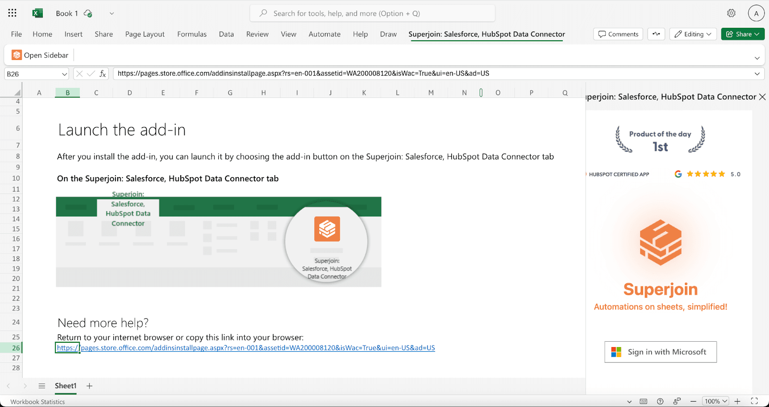Select column D header
This screenshot has height=407, width=769.
click(x=130, y=93)
